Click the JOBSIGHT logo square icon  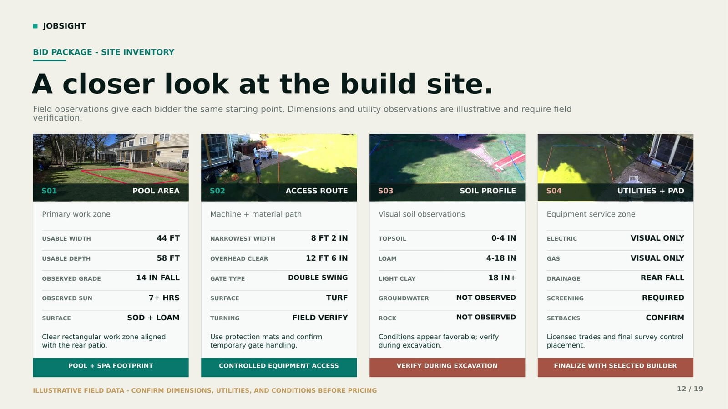(x=35, y=26)
